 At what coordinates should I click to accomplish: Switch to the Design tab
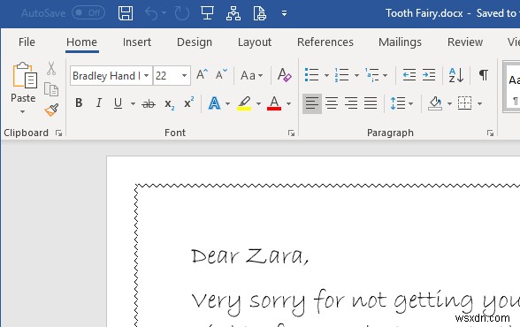click(x=195, y=42)
